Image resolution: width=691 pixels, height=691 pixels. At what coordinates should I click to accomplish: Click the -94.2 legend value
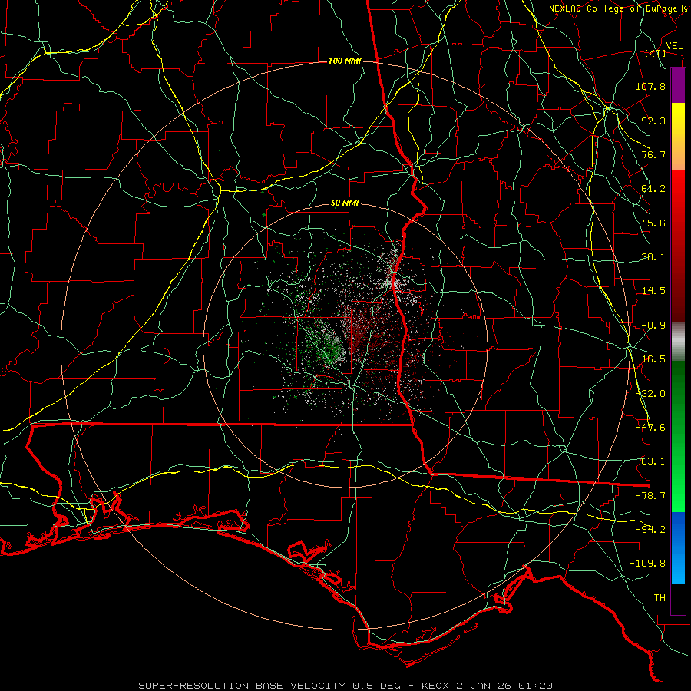pyautogui.click(x=650, y=530)
